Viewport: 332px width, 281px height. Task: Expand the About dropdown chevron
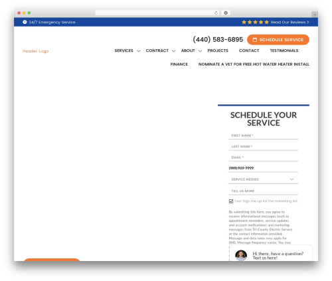200,51
